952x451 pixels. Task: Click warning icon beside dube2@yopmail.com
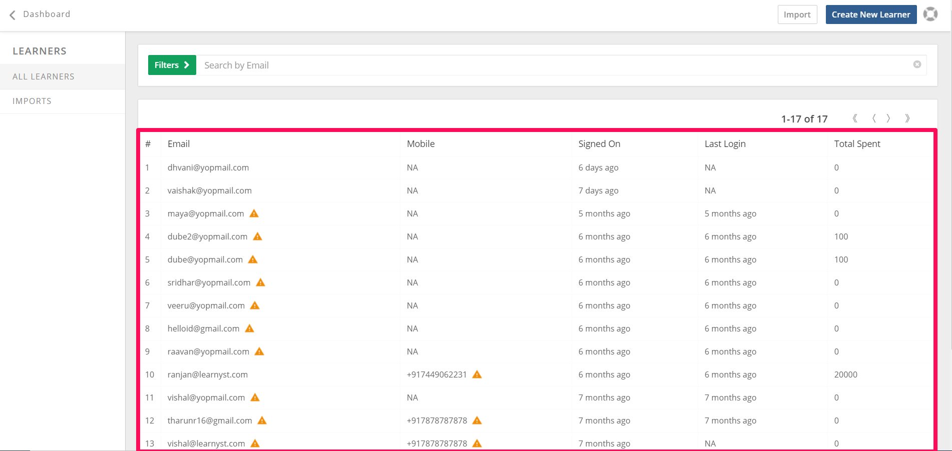[258, 236]
